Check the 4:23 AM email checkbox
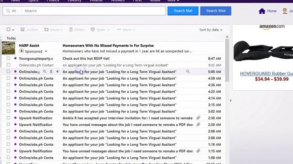This screenshot has height=164, width=293. point(8,91)
